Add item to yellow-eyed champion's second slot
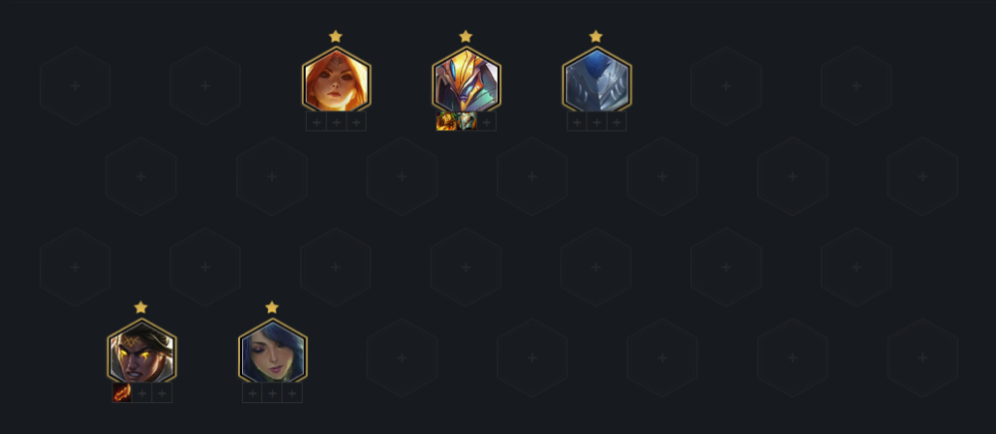Image resolution: width=996 pixels, height=434 pixels. point(141,393)
